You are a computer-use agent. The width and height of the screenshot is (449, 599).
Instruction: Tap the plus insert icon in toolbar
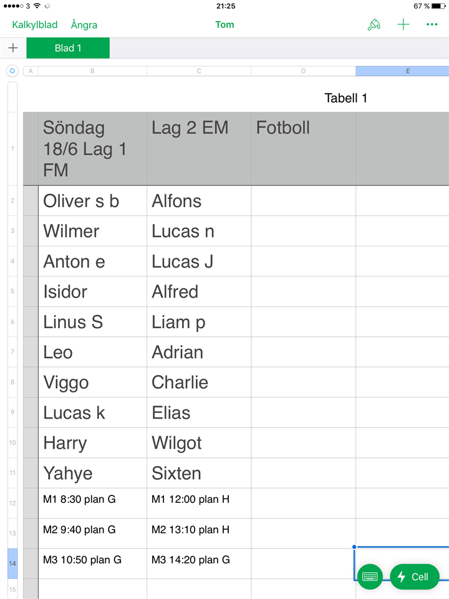pos(403,25)
